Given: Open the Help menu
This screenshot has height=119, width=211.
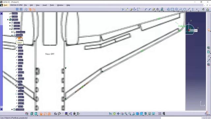Looking at the screenshot, I should [68, 5].
